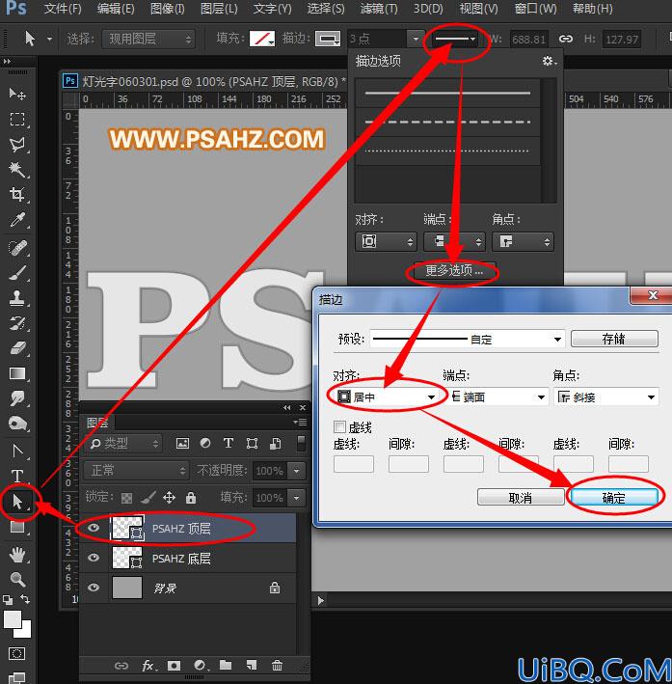This screenshot has height=684, width=672.
Task: Open the stroke line type dropdown
Action: point(455,40)
